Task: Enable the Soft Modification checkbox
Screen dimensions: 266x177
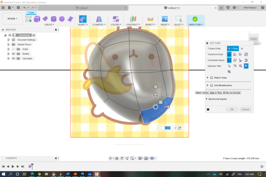Action: point(212,85)
